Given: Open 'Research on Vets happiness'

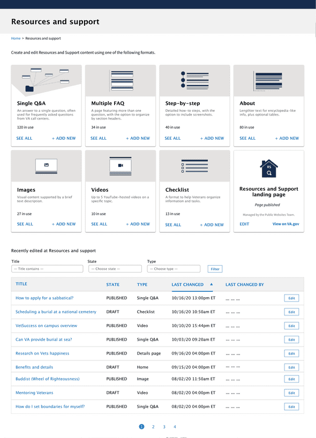Looking at the screenshot, I should [42, 353].
